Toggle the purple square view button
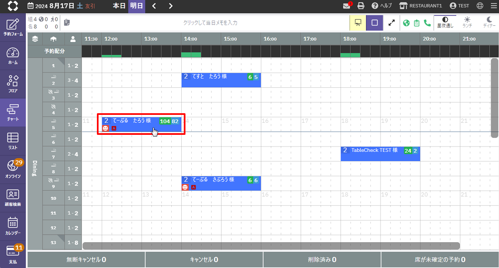Screen dimensions: 499x268 point(374,23)
